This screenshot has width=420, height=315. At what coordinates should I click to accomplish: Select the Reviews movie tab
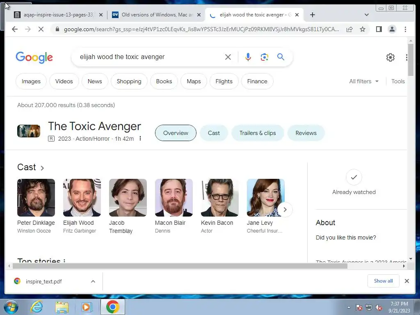tap(306, 133)
